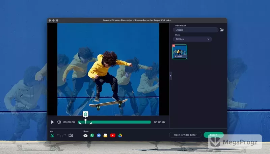Image resolution: width=270 pixels, height=154 pixels.
Task: Share the recording via cloud link
Action: [x=85, y=135]
